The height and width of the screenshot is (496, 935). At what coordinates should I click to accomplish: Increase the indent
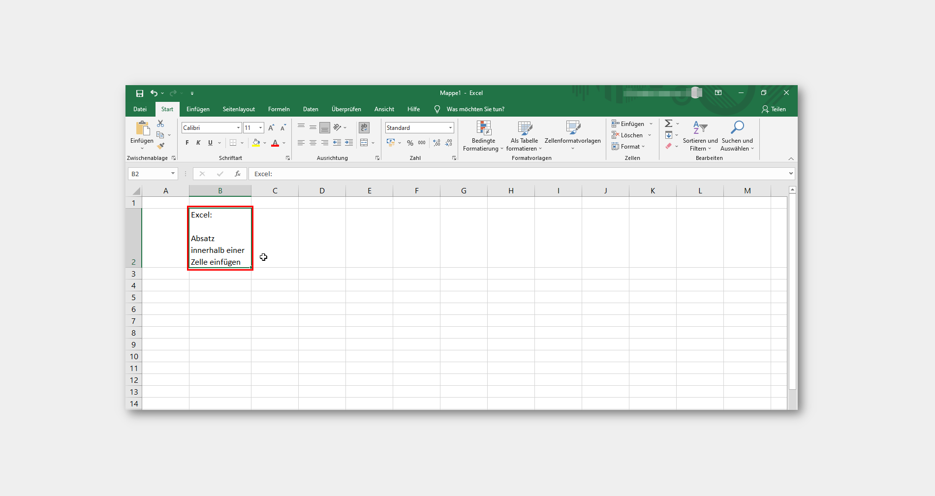(x=349, y=143)
